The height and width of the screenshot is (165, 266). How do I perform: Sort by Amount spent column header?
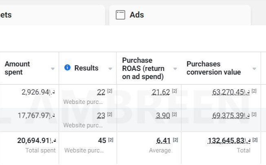tap(18, 68)
